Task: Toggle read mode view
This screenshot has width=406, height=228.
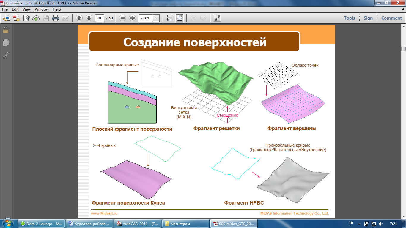Action: click(x=217, y=18)
